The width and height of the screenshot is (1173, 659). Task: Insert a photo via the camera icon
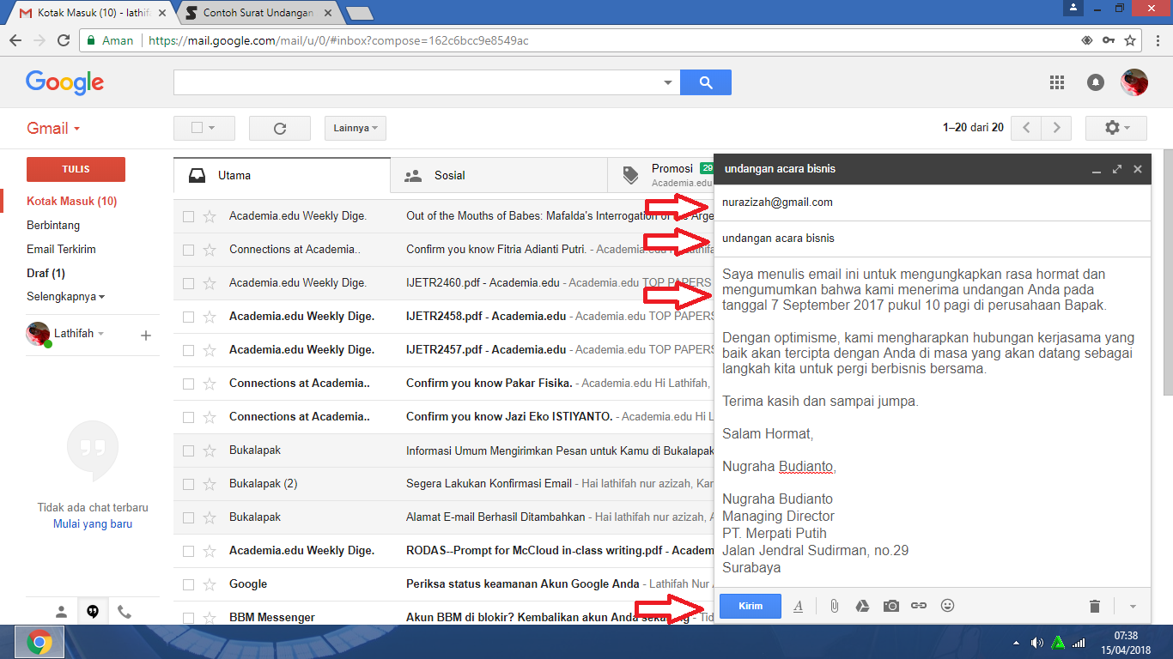pos(890,606)
